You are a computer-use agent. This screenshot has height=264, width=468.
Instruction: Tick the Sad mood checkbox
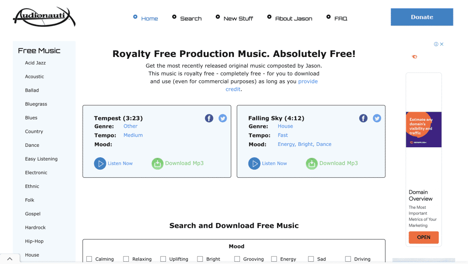[311, 259]
